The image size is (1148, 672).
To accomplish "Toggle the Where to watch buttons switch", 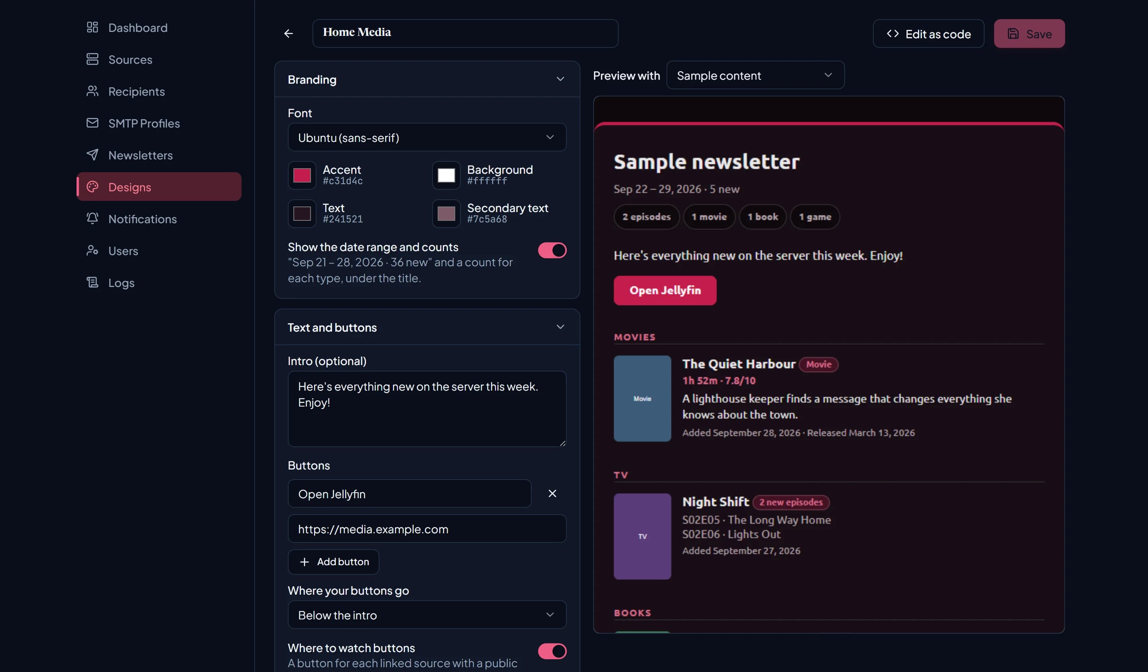I will pos(552,651).
